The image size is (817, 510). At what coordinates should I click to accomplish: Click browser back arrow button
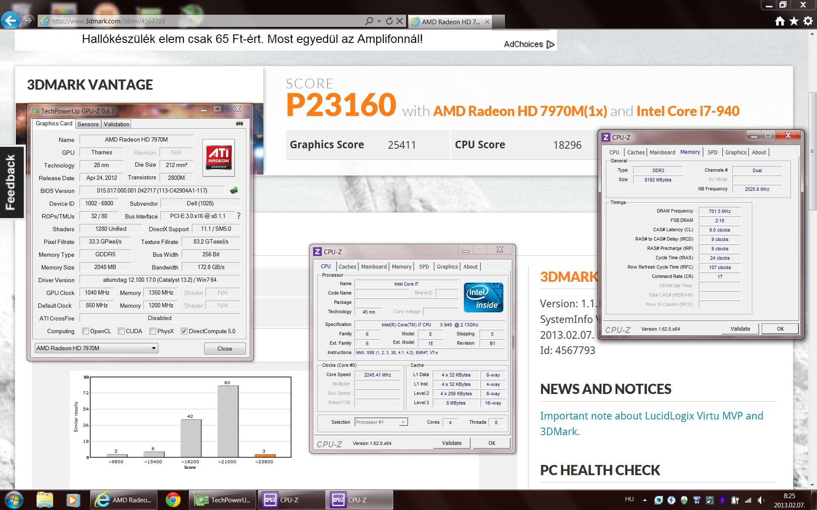(x=11, y=20)
